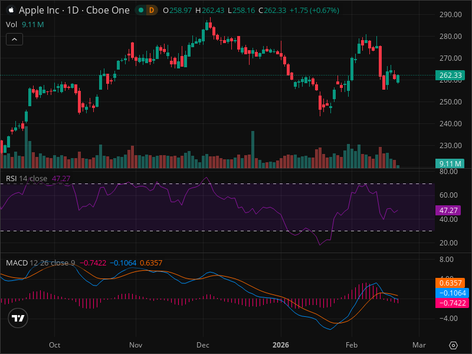Select the MACD 12 26 close 9 legend
The image size is (472, 354).
[x=40, y=263]
